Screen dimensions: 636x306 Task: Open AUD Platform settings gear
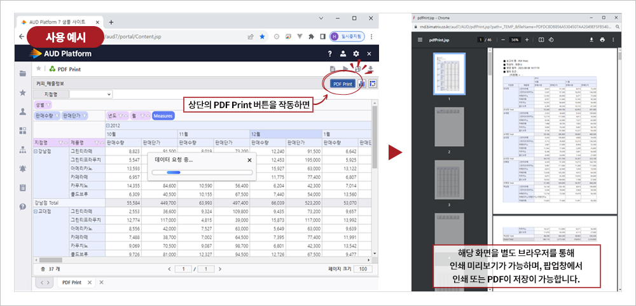tap(356, 53)
